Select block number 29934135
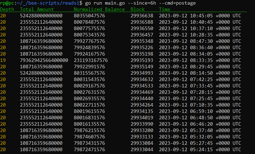 (142, 111)
